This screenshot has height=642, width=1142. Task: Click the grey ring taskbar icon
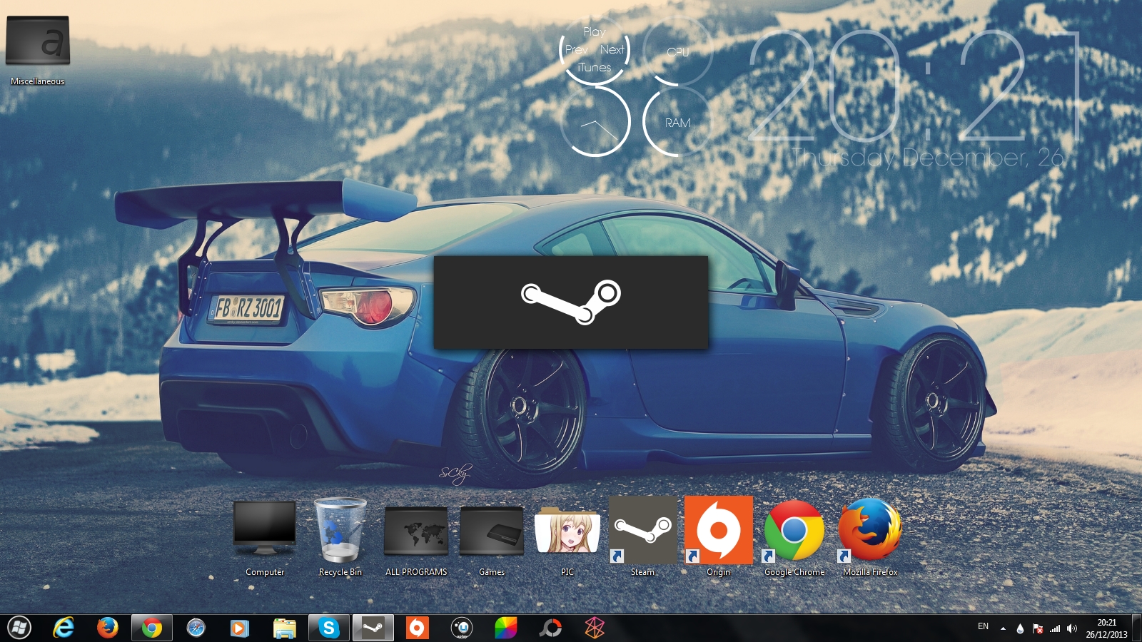click(x=550, y=628)
